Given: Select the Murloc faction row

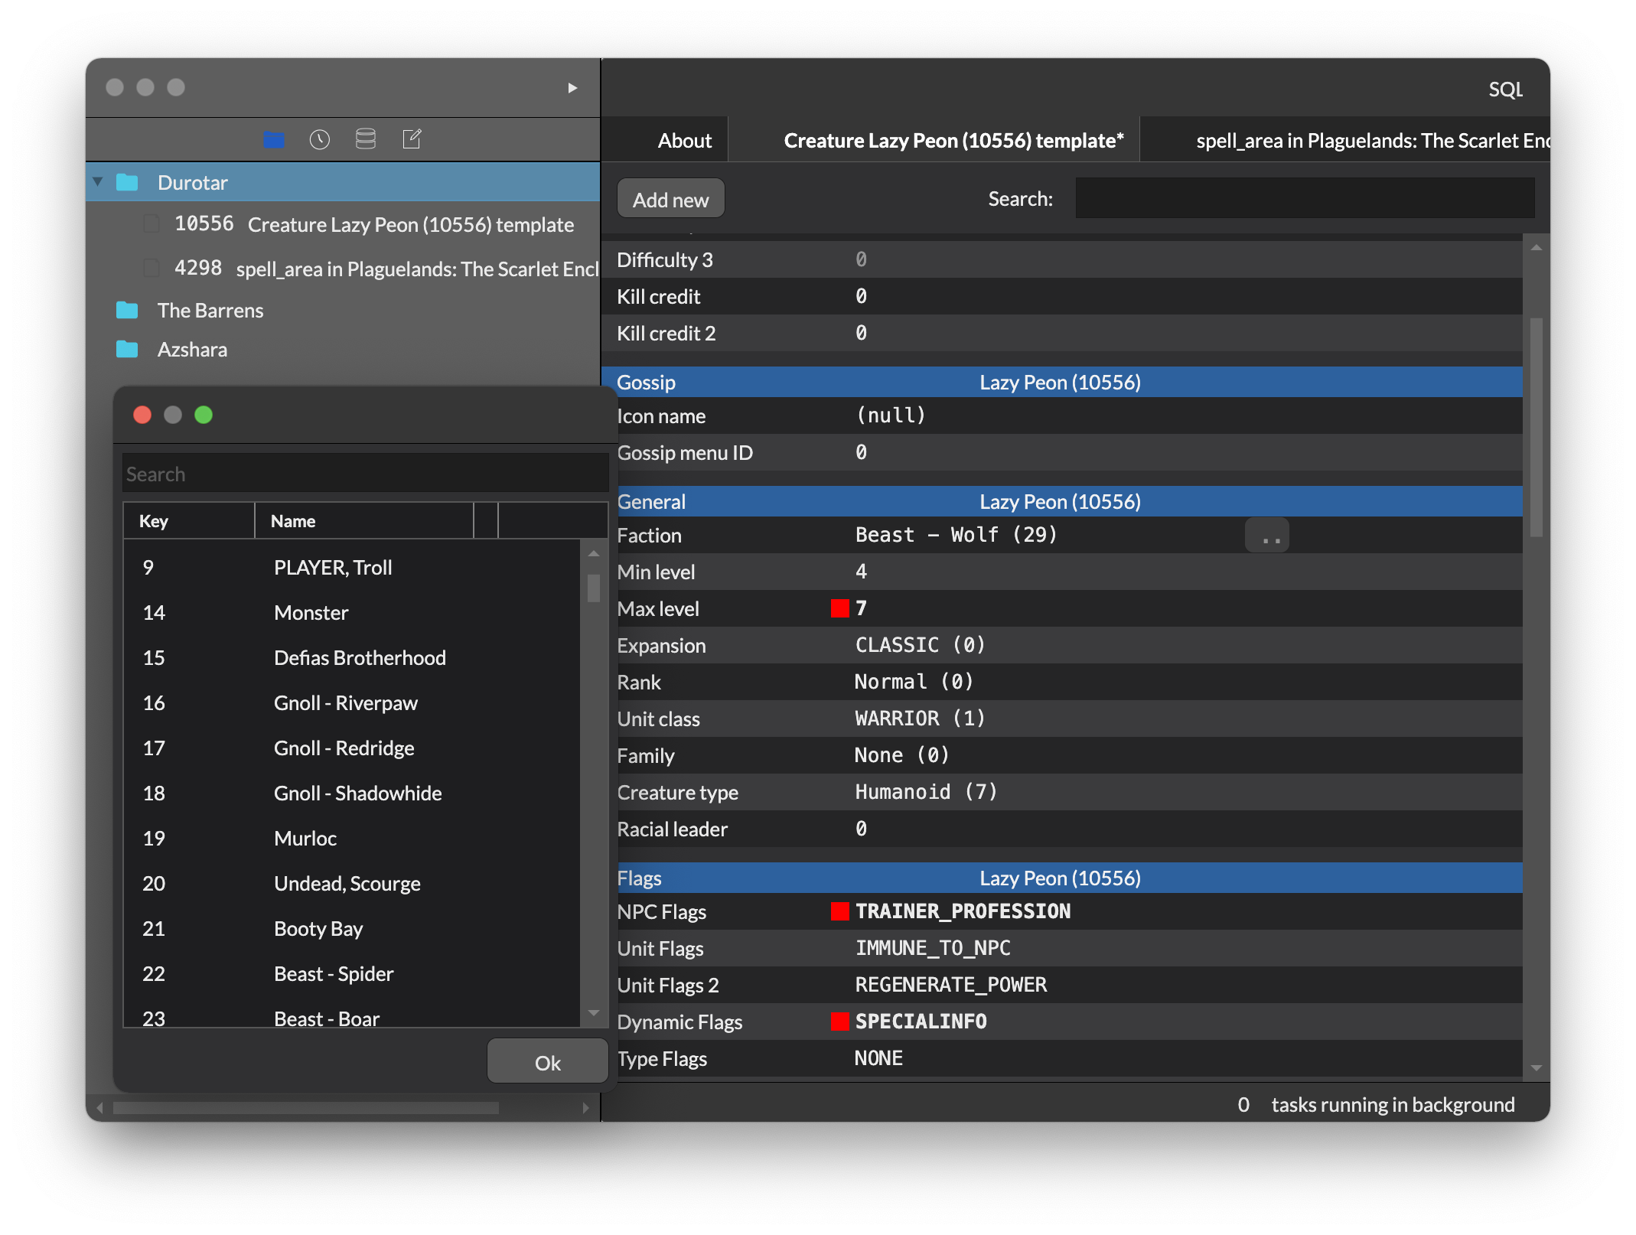Looking at the screenshot, I should click(306, 839).
